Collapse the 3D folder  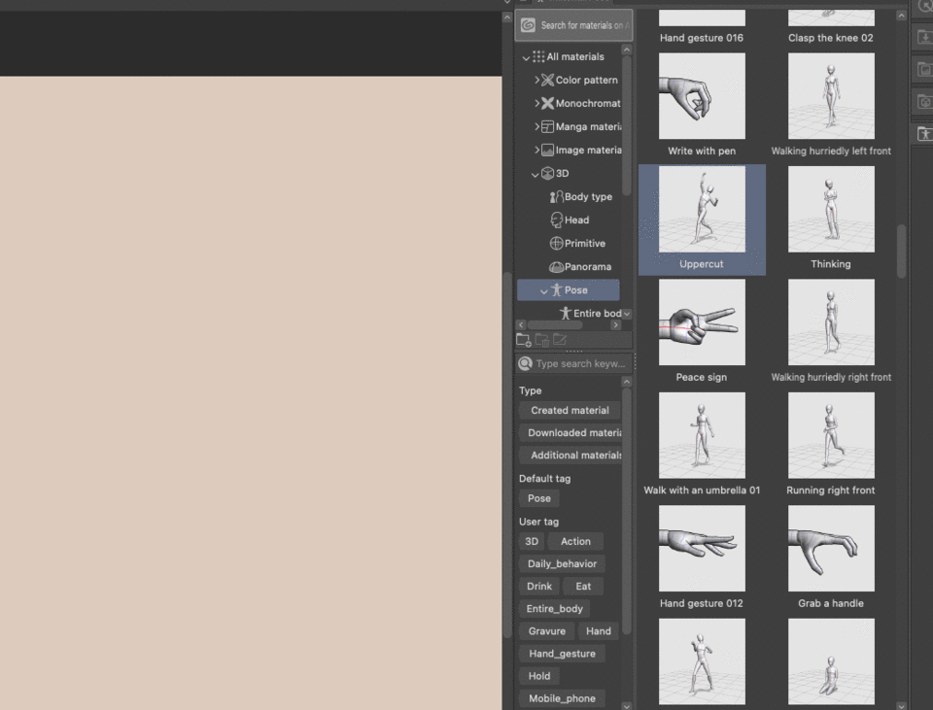535,175
